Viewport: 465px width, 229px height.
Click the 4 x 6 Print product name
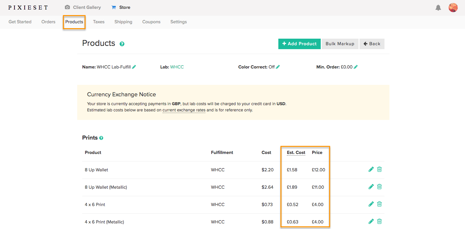(x=95, y=205)
